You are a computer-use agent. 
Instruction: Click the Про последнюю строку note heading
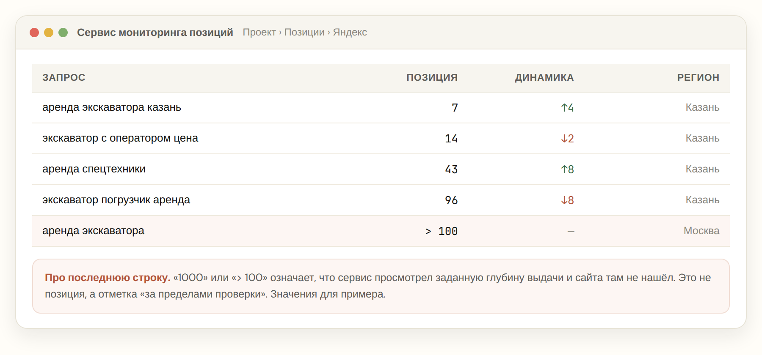[x=108, y=278]
